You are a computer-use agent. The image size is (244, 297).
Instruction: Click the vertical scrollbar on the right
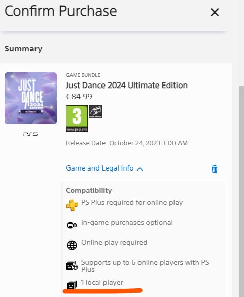241,191
